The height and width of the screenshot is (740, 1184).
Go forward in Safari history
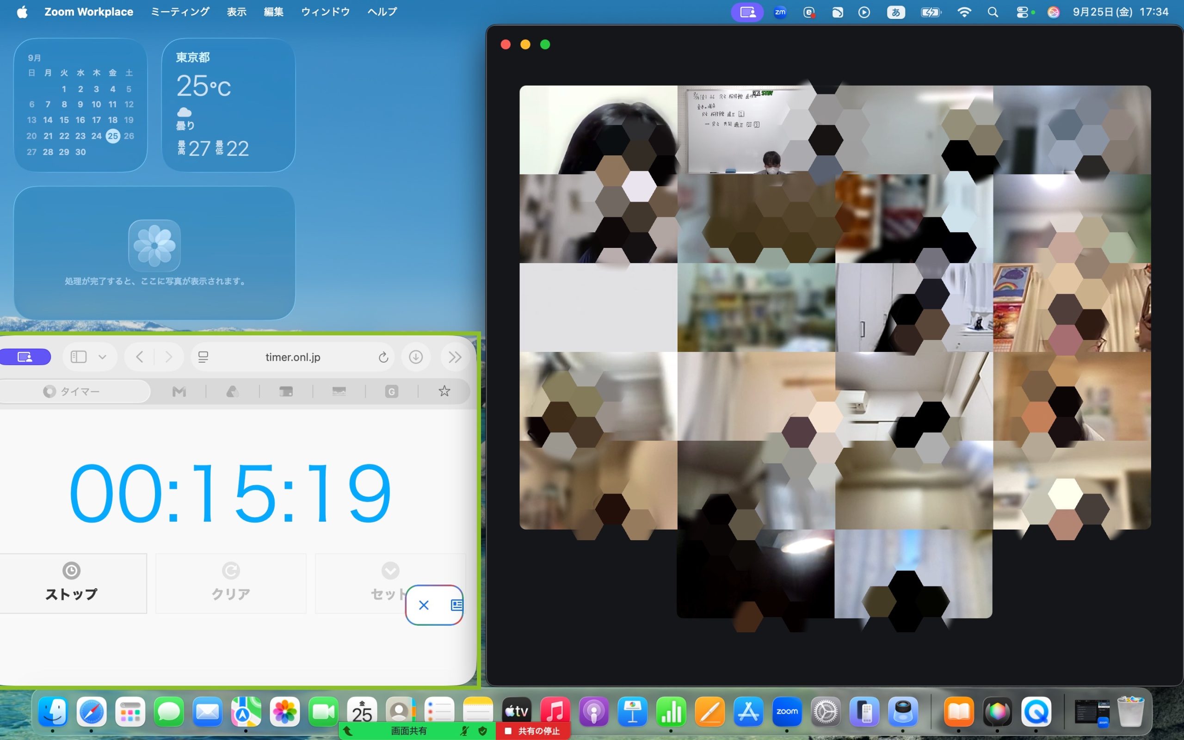(169, 357)
